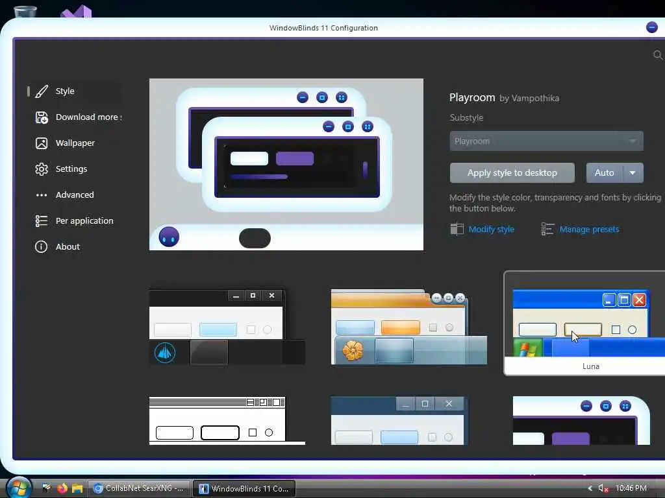Select the Playroom thumbnail in style grid

coord(581,420)
